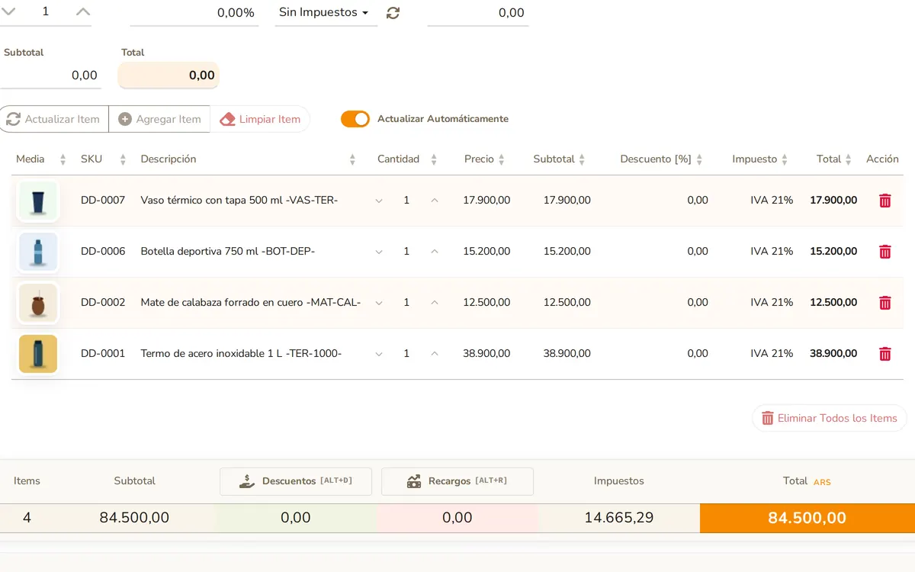915x572 pixels.
Task: Increase quantity of Vaso térmico item
Action: coord(435,201)
